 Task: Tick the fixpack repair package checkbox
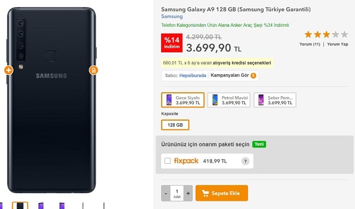click(168, 161)
